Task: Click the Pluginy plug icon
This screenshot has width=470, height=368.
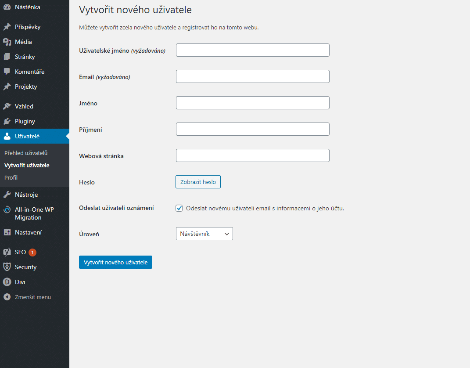Action: 7,122
